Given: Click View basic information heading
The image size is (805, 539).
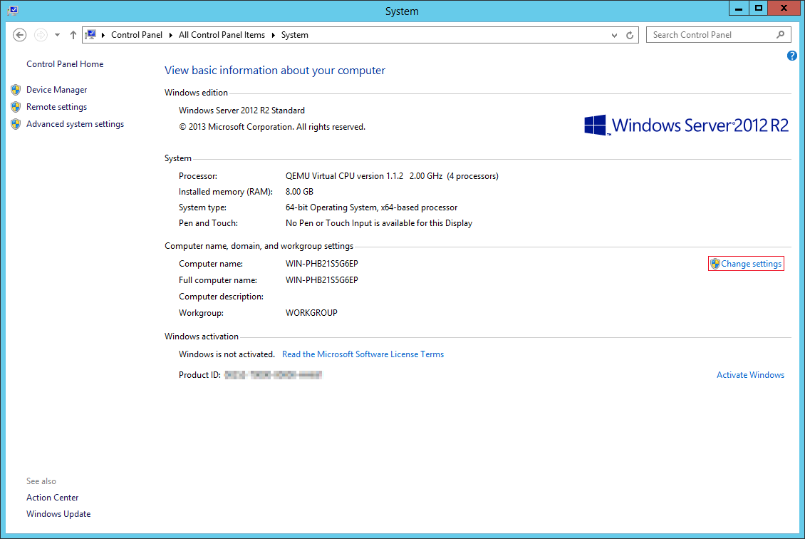Looking at the screenshot, I should click(x=275, y=71).
